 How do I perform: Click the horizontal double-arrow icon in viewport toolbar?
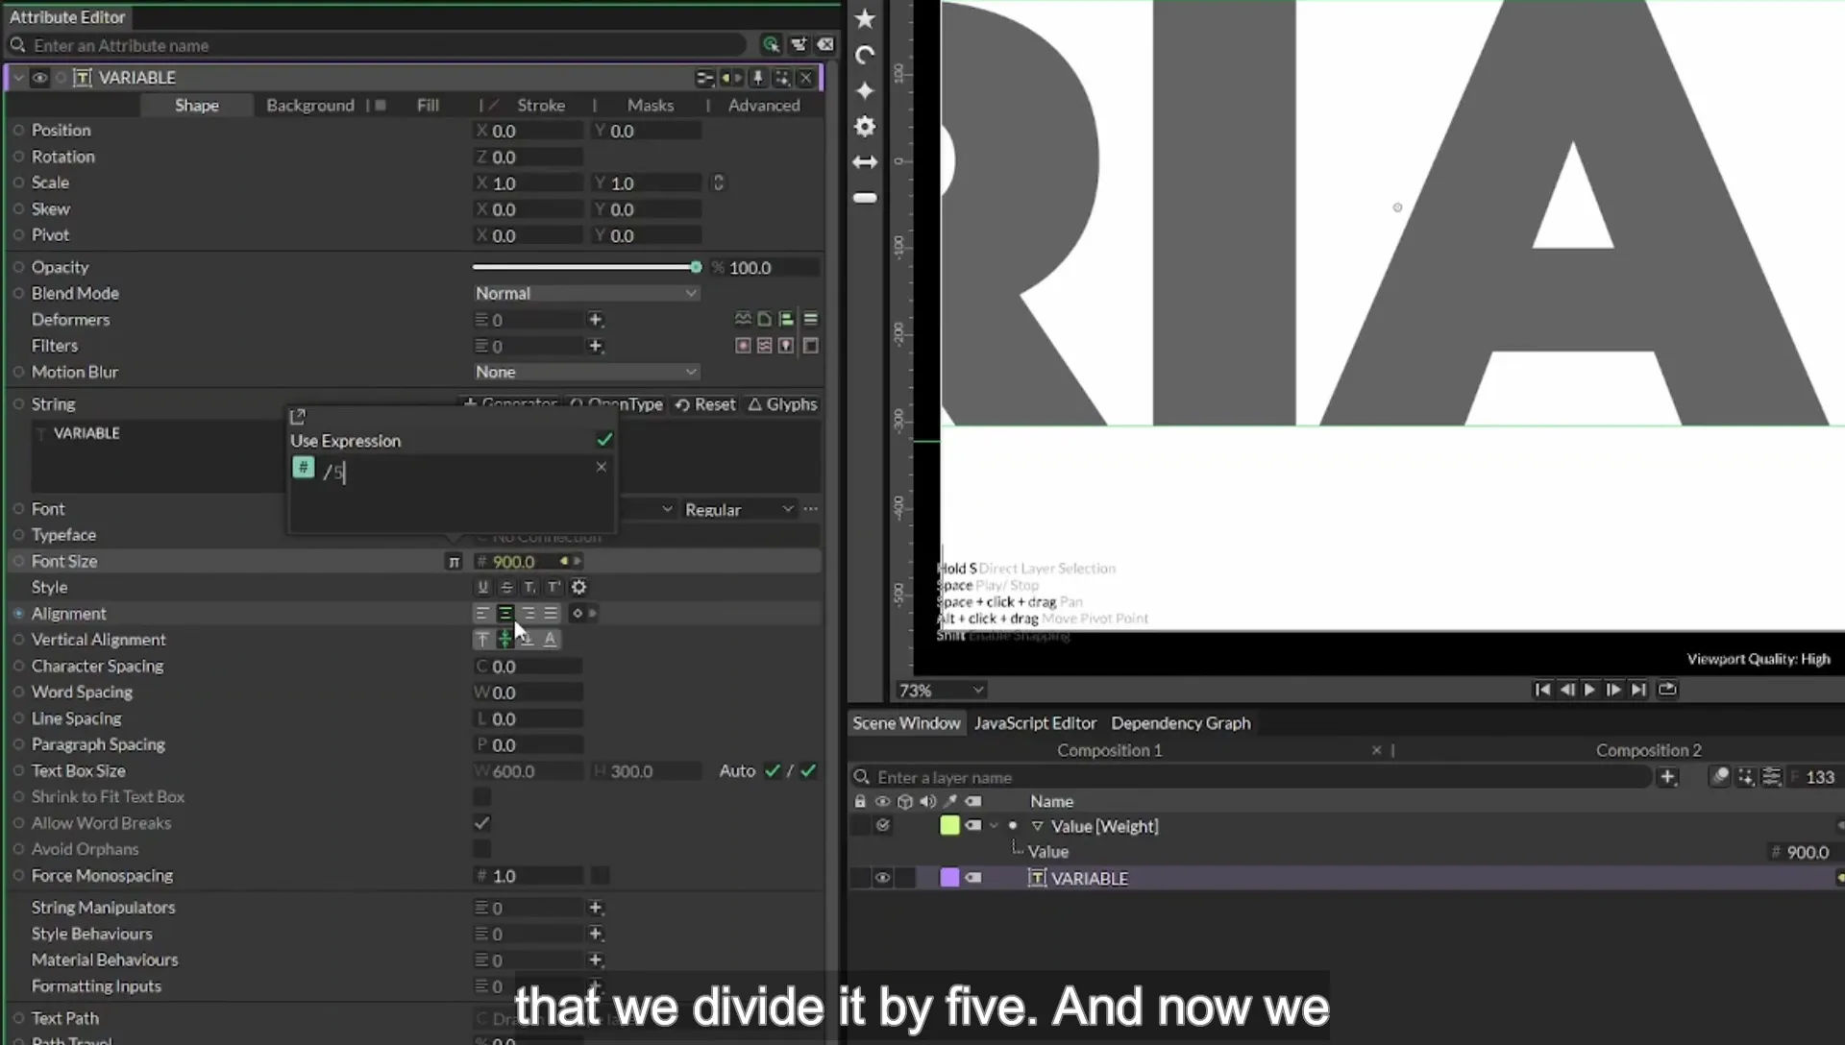click(x=865, y=162)
